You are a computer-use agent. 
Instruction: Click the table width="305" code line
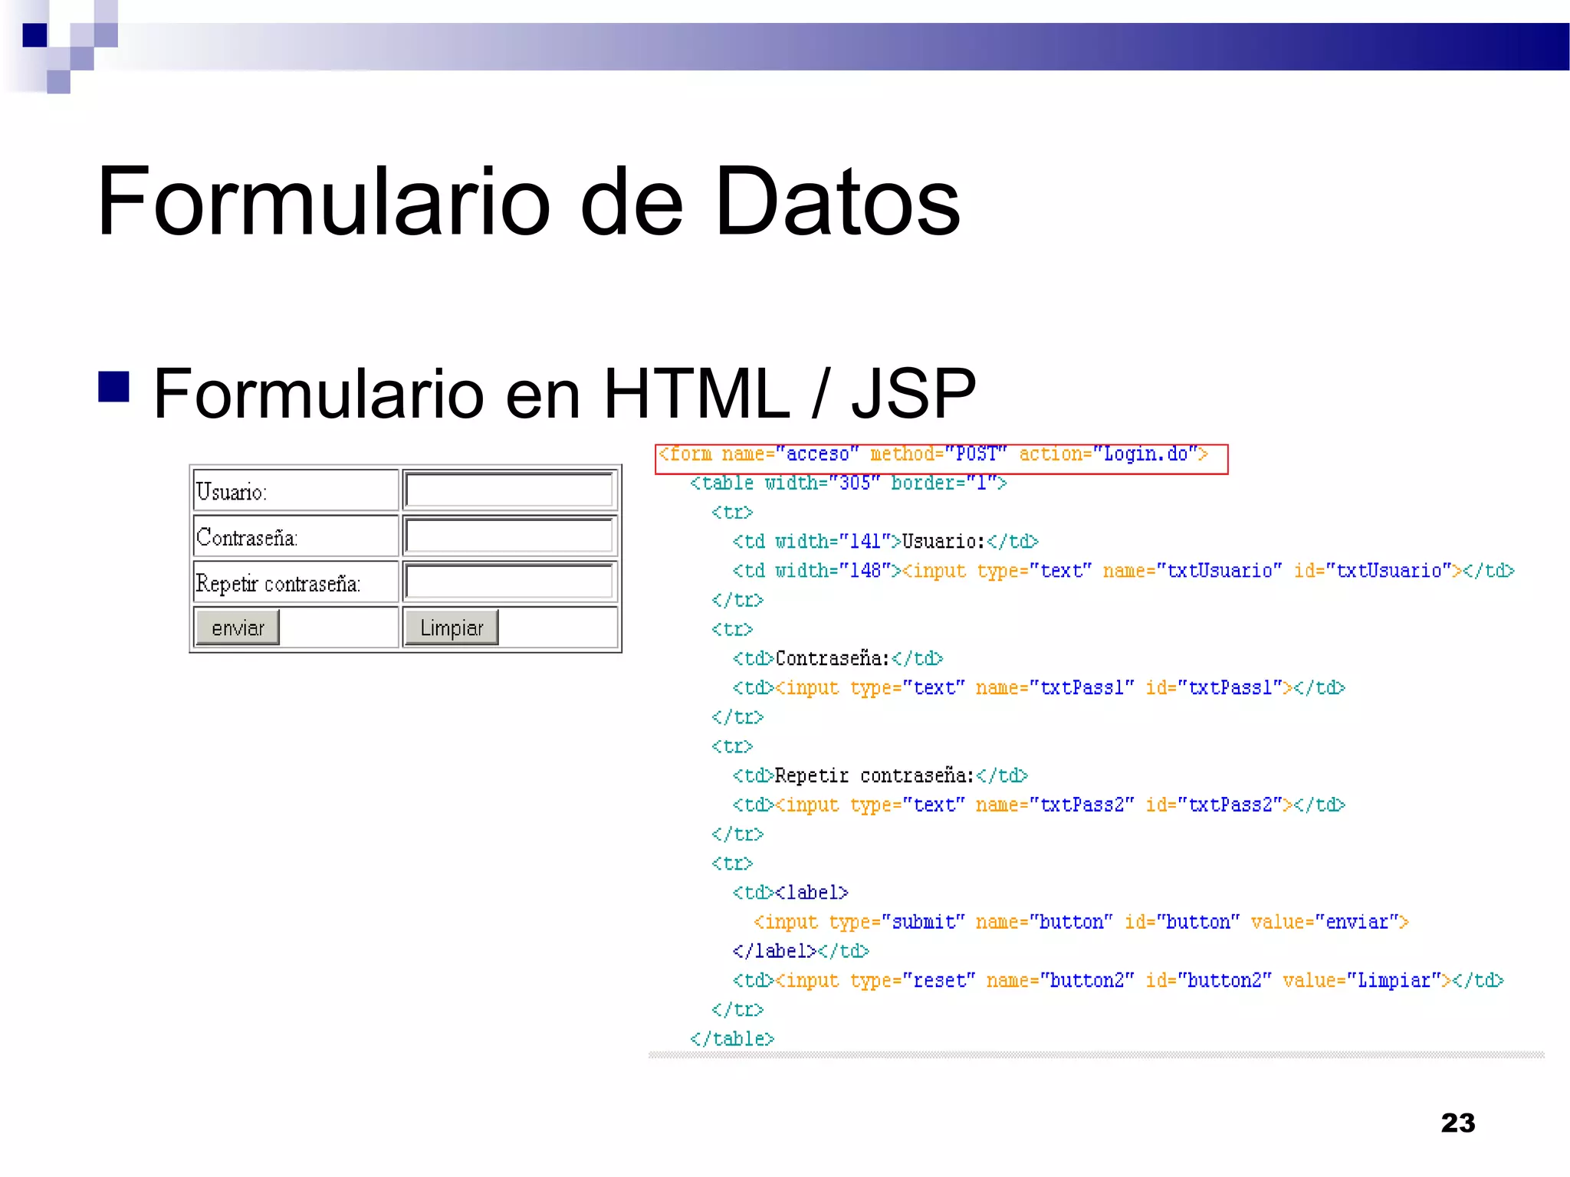point(848,484)
